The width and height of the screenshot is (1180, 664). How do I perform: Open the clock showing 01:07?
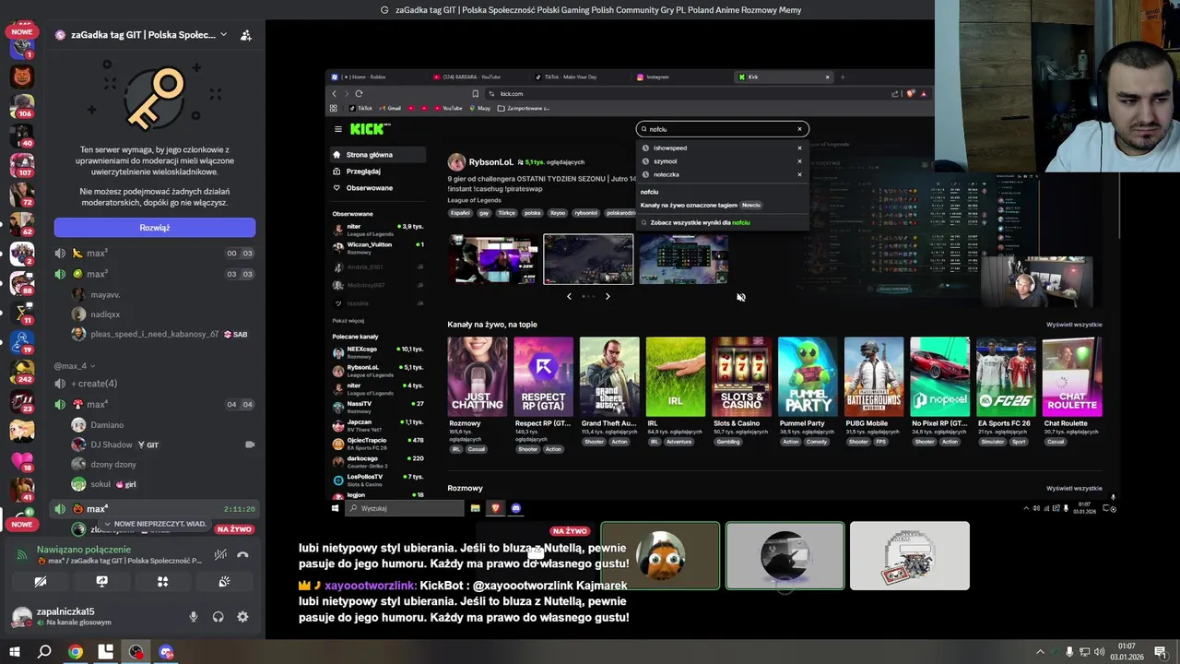(1127, 652)
